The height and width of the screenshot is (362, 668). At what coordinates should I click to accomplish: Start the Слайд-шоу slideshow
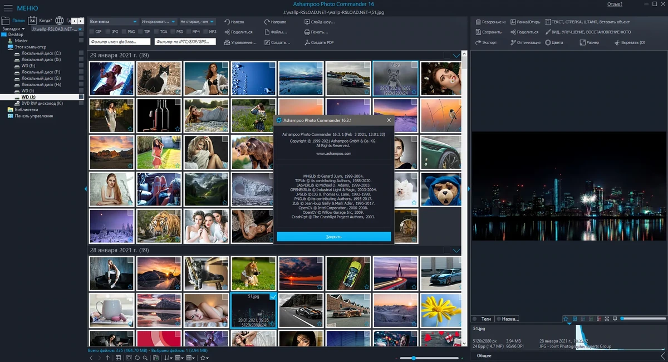coord(320,22)
